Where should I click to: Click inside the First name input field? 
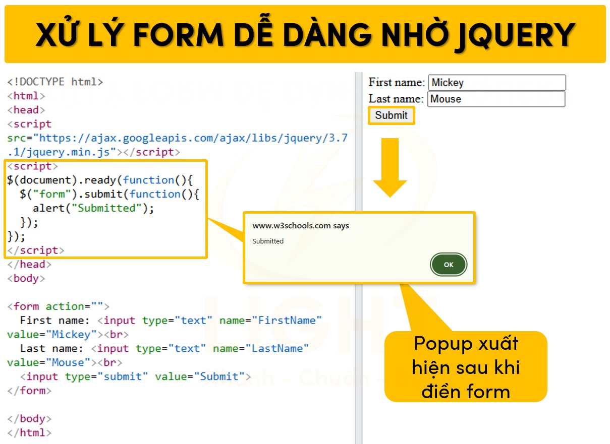[x=496, y=82]
